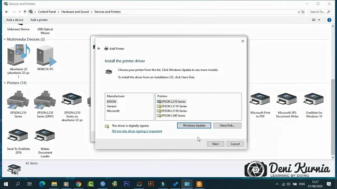Click Add a printer command
337x189 pixels.
tap(39, 20)
